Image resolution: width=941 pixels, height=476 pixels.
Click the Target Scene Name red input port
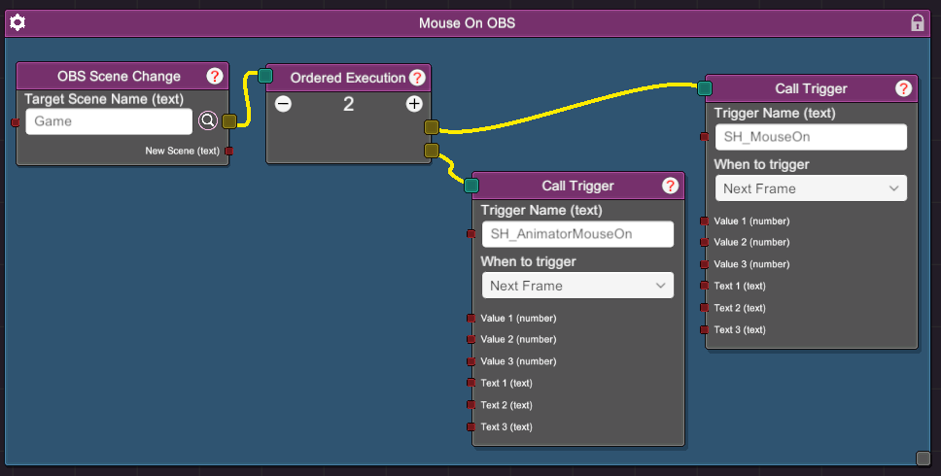coord(16,122)
